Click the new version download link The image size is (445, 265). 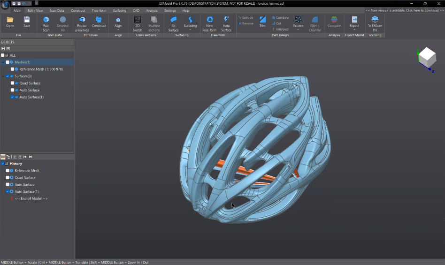pyautogui.click(x=404, y=10)
